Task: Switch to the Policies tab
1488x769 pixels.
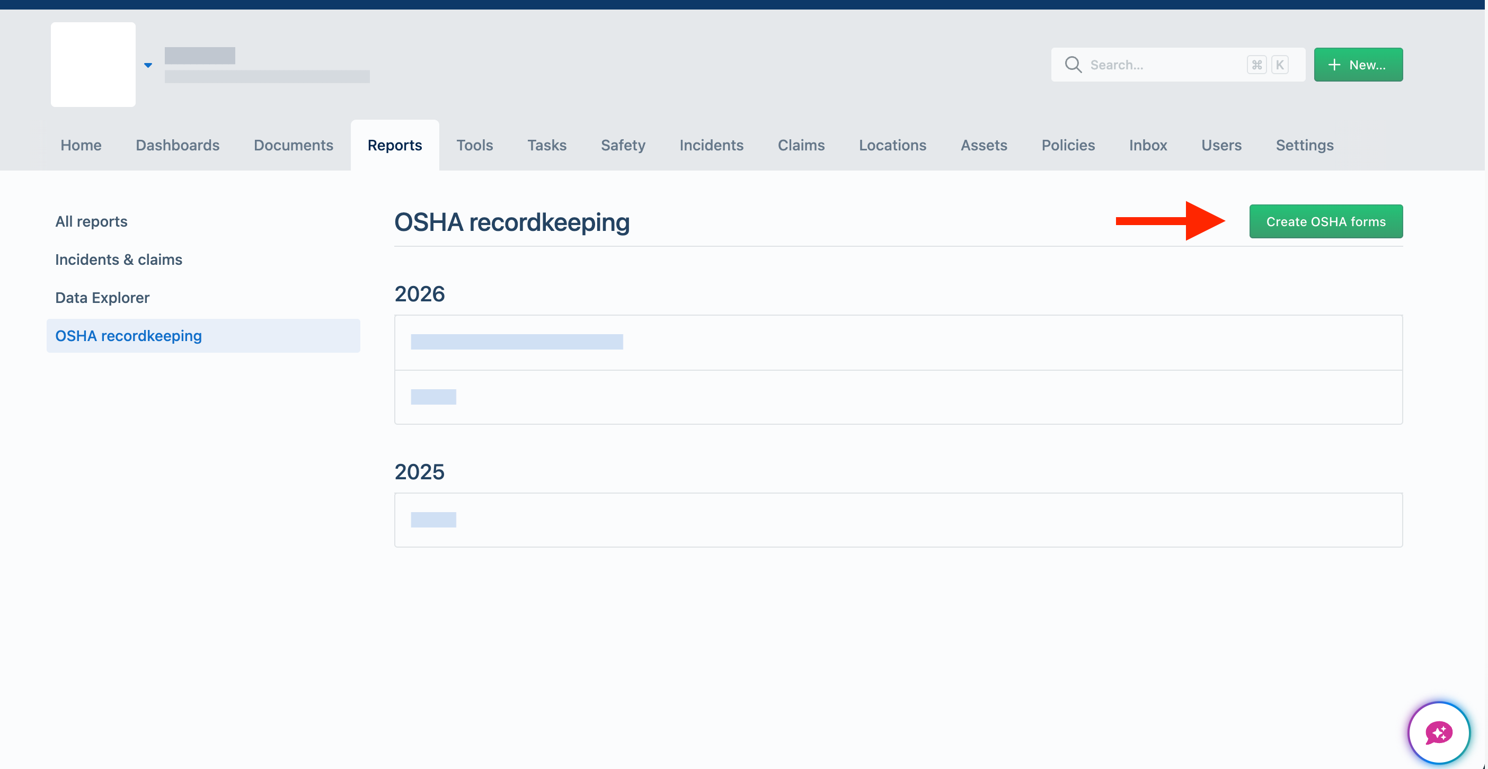Action: [x=1068, y=145]
